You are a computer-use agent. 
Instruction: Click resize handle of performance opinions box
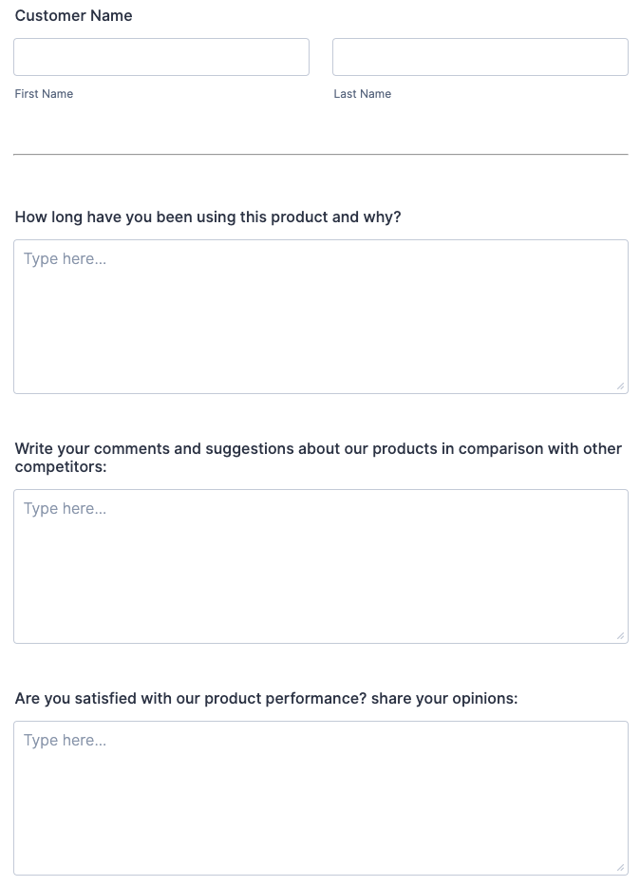(620, 867)
